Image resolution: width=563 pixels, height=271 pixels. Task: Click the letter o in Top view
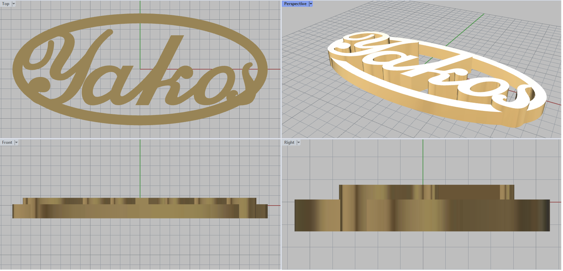click(211, 84)
